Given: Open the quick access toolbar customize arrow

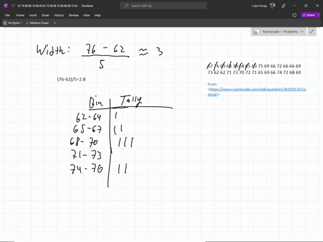Looking at the screenshot, I should [x=55, y=23].
